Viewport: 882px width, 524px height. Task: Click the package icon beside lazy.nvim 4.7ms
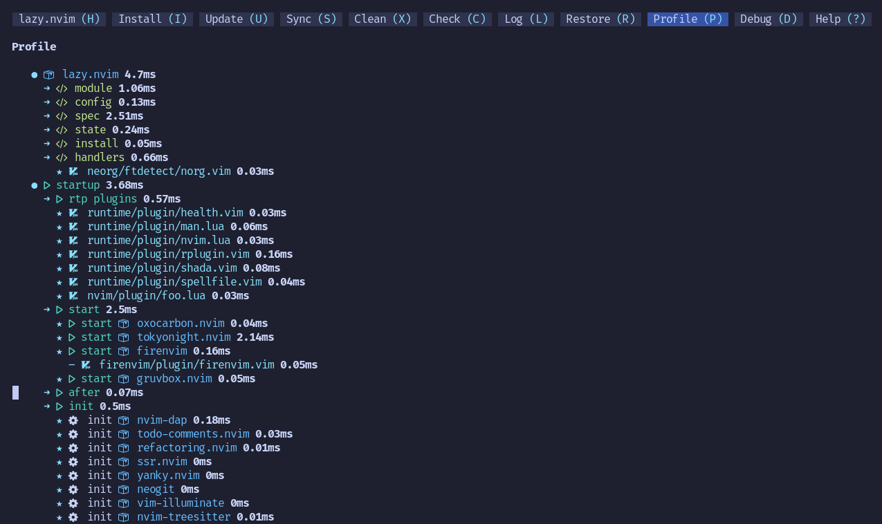[48, 75]
